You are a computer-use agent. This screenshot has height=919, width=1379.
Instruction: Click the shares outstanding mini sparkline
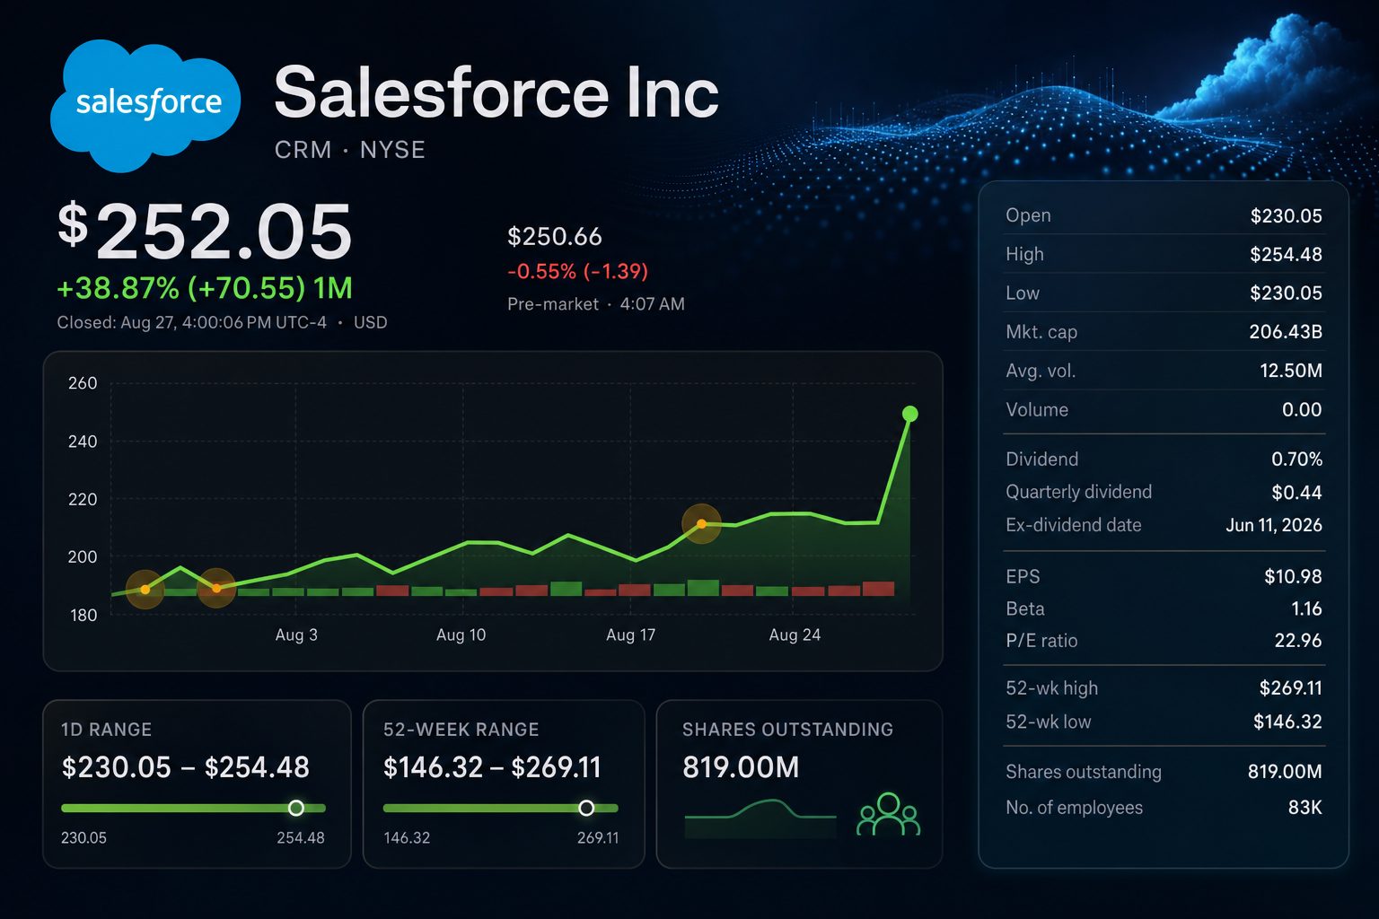point(760,818)
